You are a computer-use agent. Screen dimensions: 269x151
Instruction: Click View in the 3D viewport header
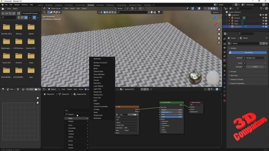tap(66, 8)
